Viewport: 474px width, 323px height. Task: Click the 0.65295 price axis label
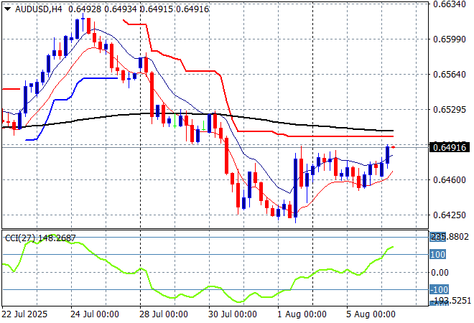(450, 109)
